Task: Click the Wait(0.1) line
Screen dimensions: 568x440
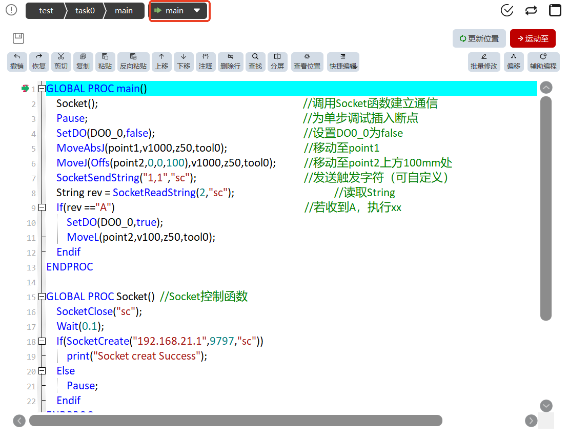Action: point(80,326)
